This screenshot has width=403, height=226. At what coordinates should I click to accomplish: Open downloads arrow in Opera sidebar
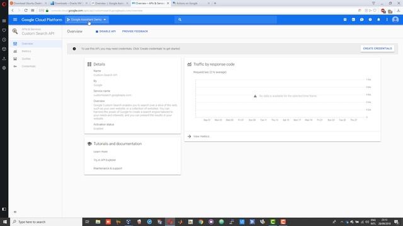click(x=4, y=58)
